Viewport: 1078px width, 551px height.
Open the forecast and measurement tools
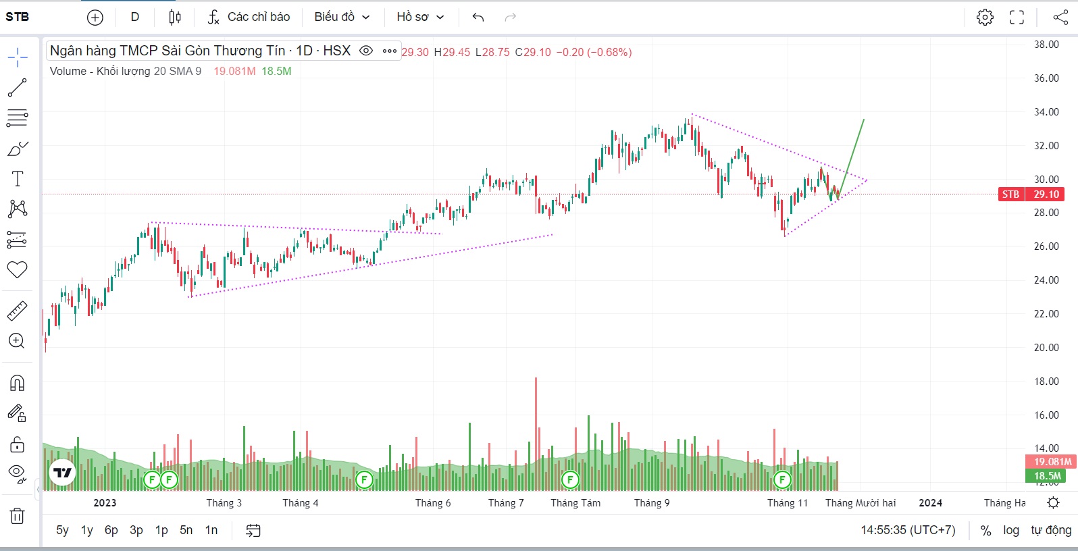18,239
